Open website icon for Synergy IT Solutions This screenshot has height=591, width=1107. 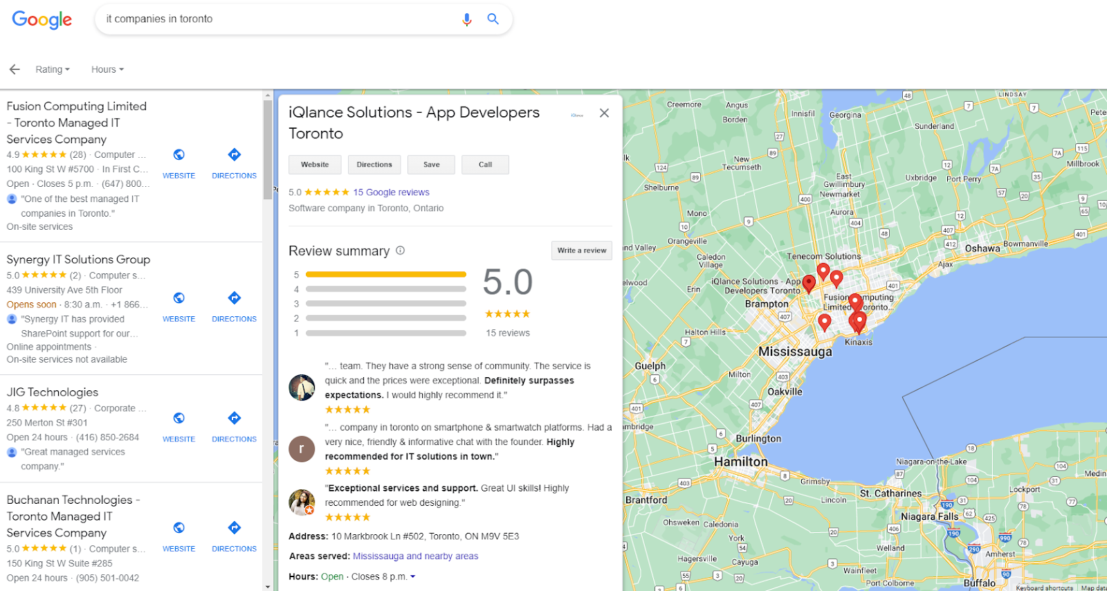(179, 298)
